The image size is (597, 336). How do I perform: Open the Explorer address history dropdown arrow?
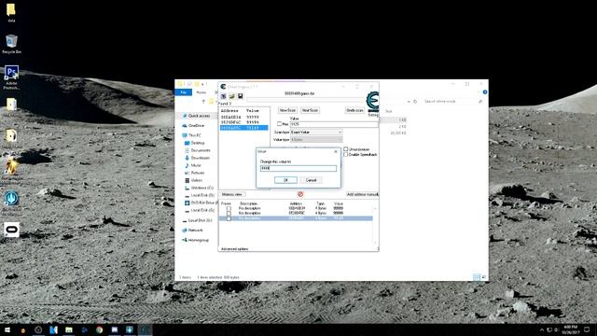(409, 102)
